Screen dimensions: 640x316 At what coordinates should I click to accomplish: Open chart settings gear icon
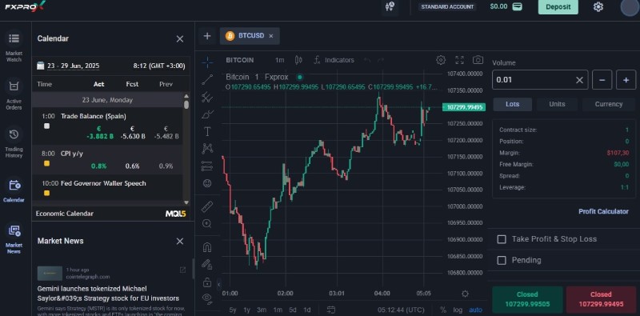[441, 60]
